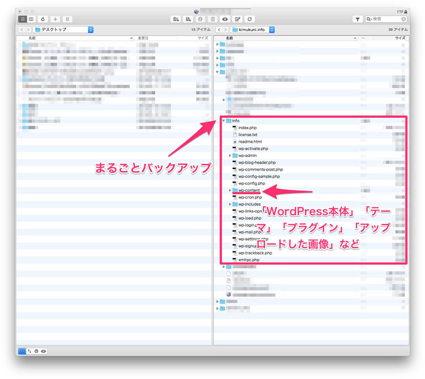Click the refresh arrow toolbar button

point(43,19)
